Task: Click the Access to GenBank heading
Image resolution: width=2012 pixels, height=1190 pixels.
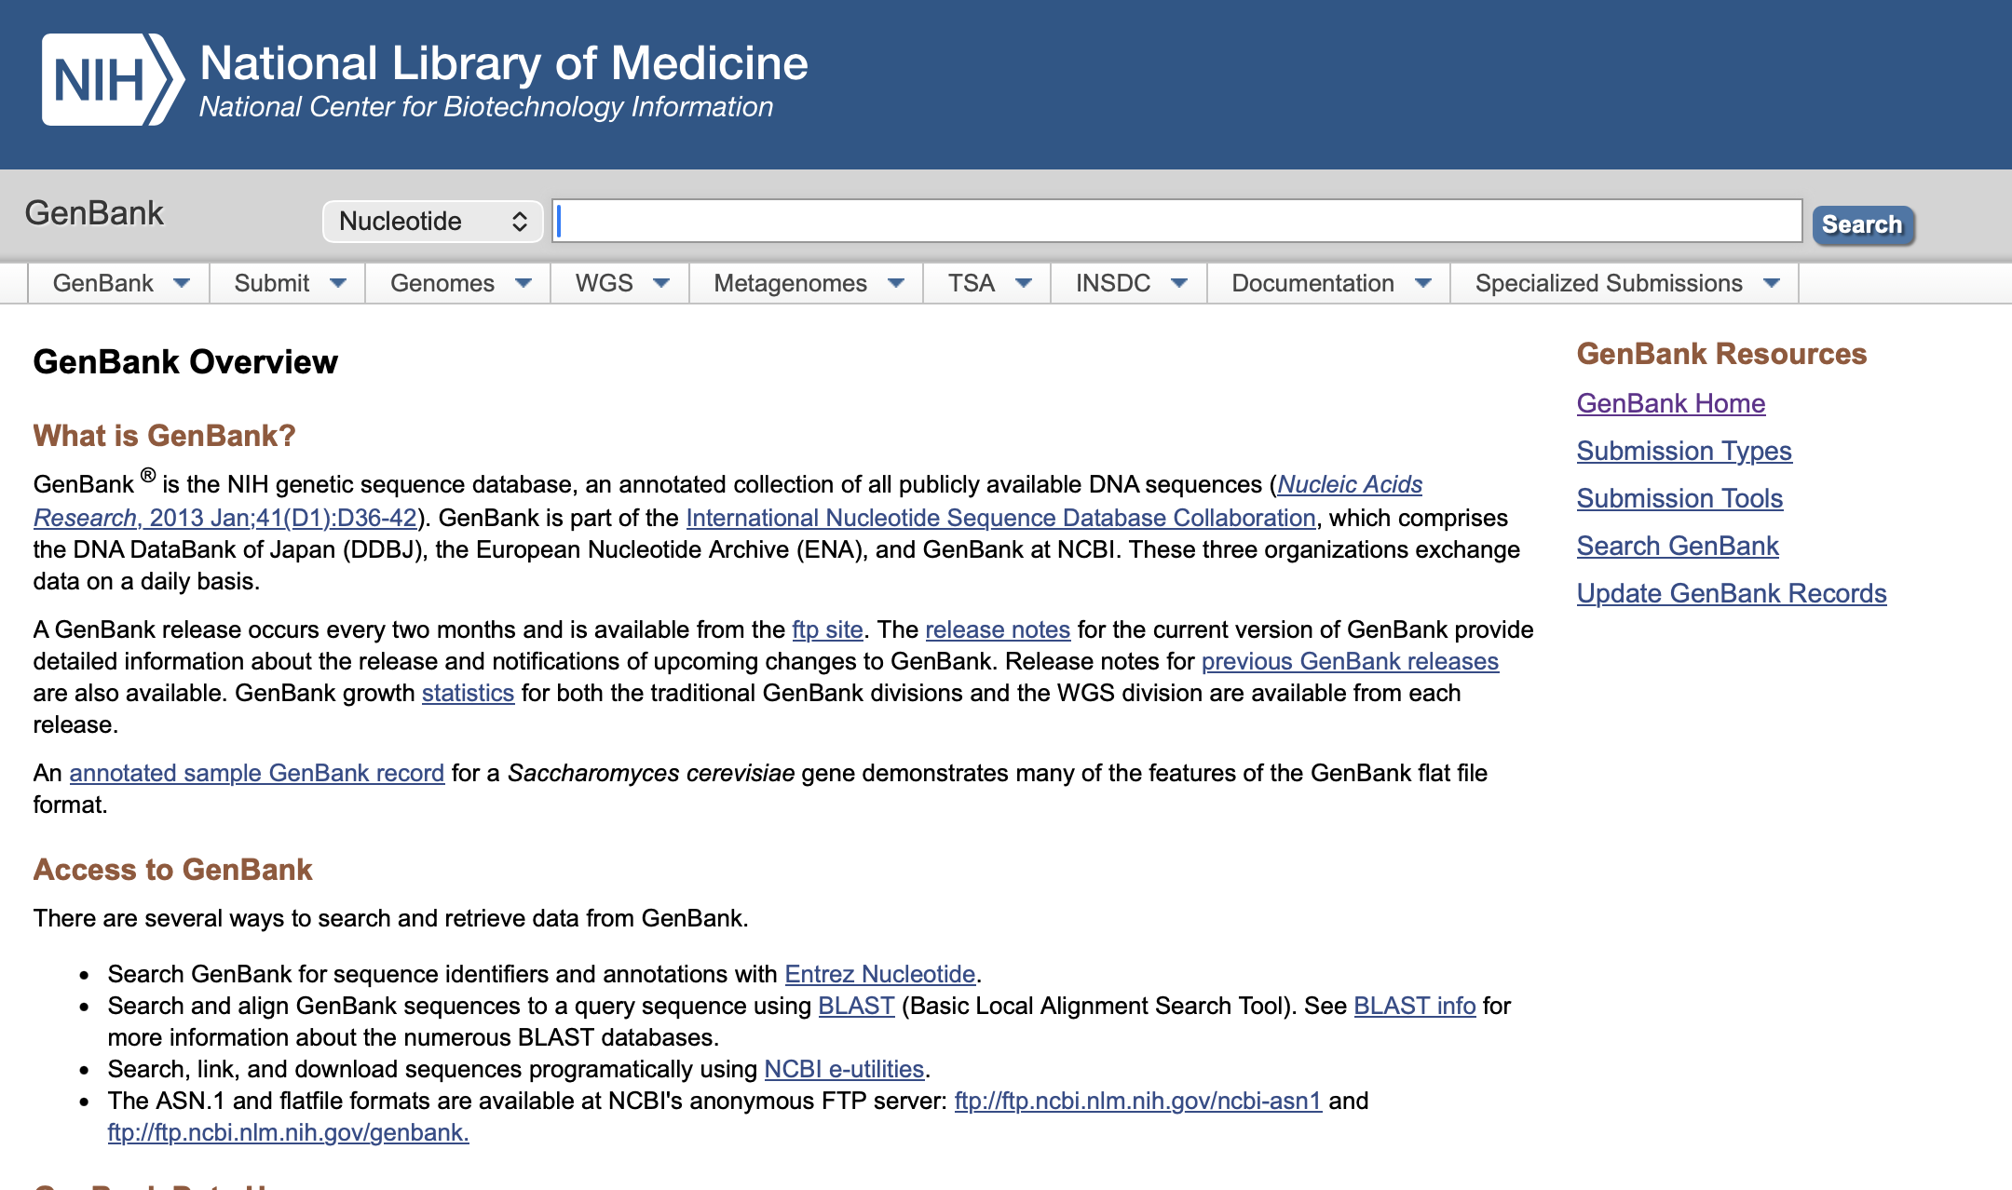Action: click(x=172, y=870)
